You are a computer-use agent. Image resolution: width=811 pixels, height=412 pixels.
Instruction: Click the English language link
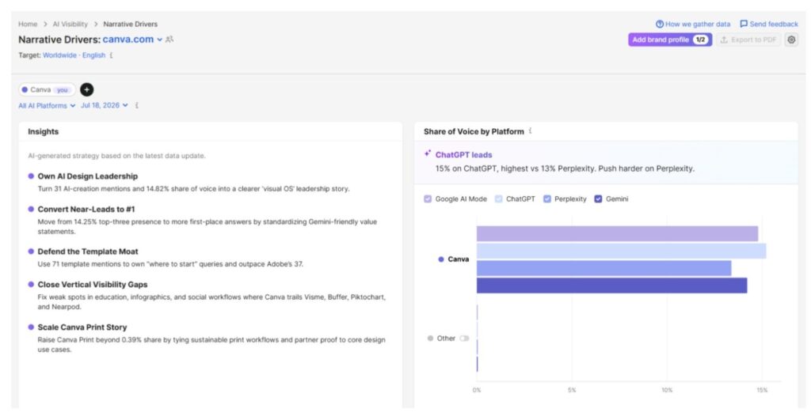click(93, 55)
